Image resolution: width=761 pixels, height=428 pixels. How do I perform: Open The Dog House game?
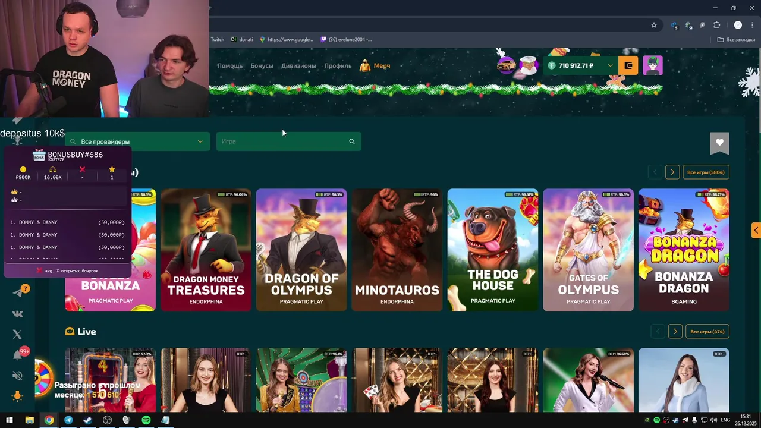pos(493,250)
